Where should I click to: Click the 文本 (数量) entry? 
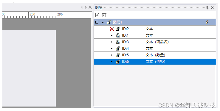[x=155, y=55]
